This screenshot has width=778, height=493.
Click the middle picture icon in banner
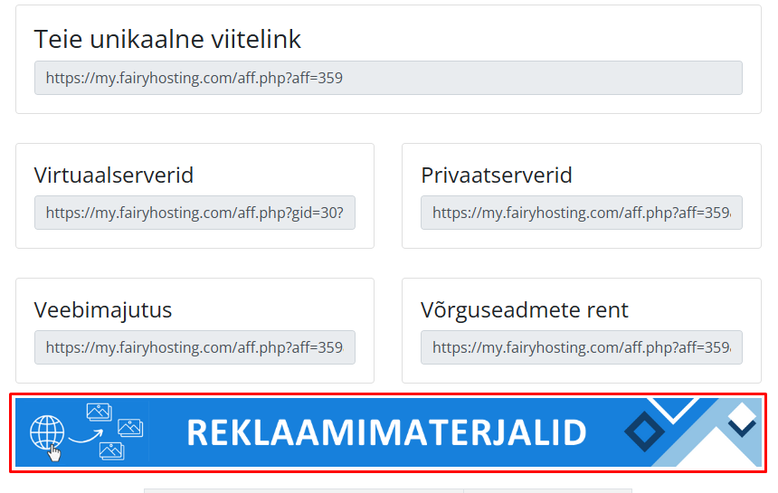point(130,426)
